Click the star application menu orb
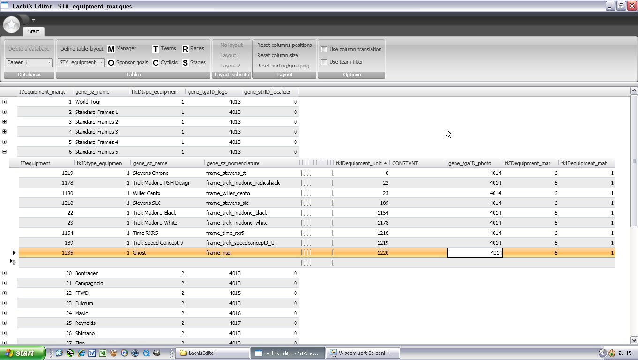This screenshot has height=360, width=638. pyautogui.click(x=12, y=24)
